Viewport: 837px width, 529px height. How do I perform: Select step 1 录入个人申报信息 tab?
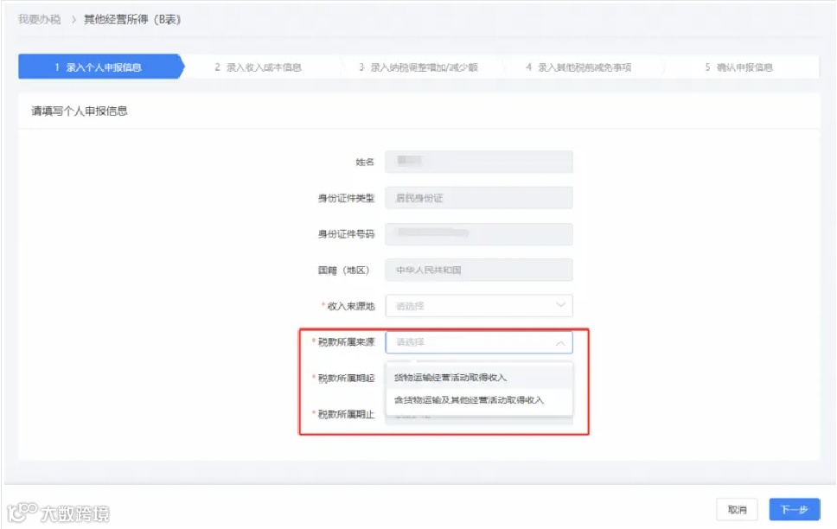click(101, 67)
